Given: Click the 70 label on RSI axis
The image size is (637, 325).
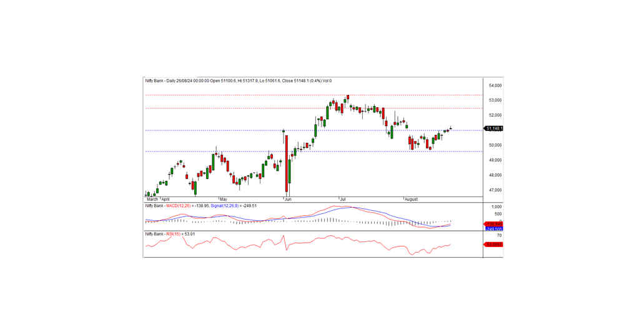Looking at the screenshot, I should pos(499,236).
